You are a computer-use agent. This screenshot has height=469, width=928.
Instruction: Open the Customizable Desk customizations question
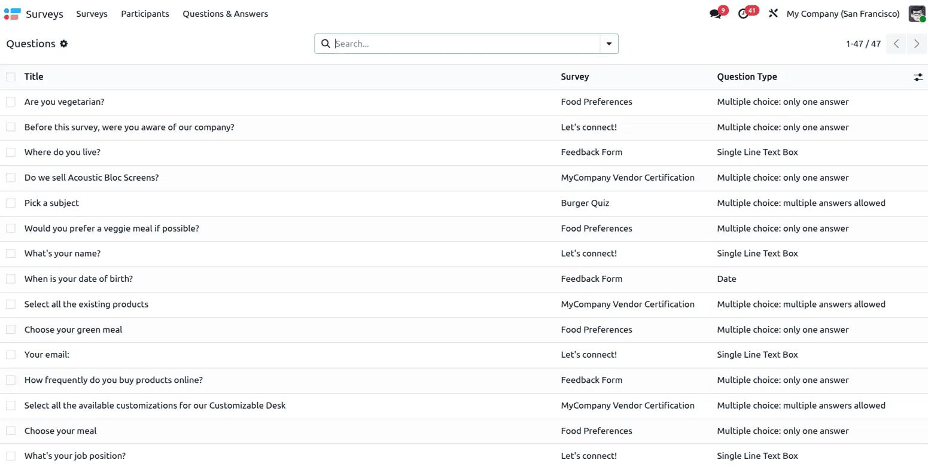tap(155, 405)
